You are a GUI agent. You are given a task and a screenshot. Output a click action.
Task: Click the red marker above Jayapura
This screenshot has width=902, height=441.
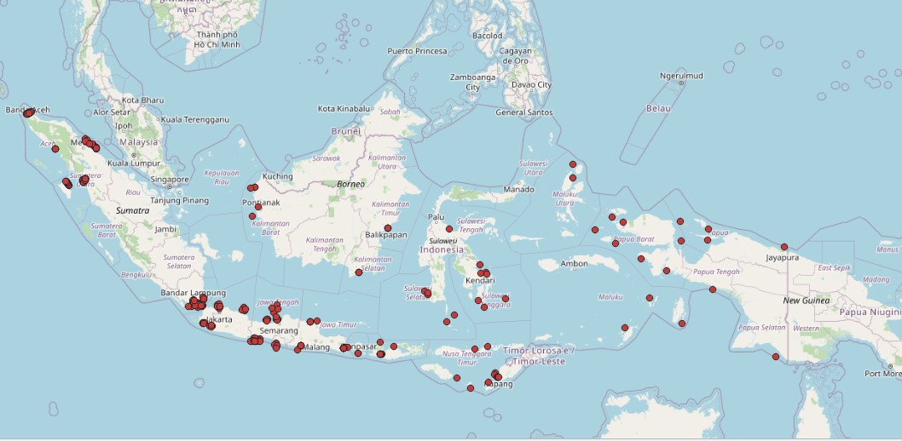[784, 247]
